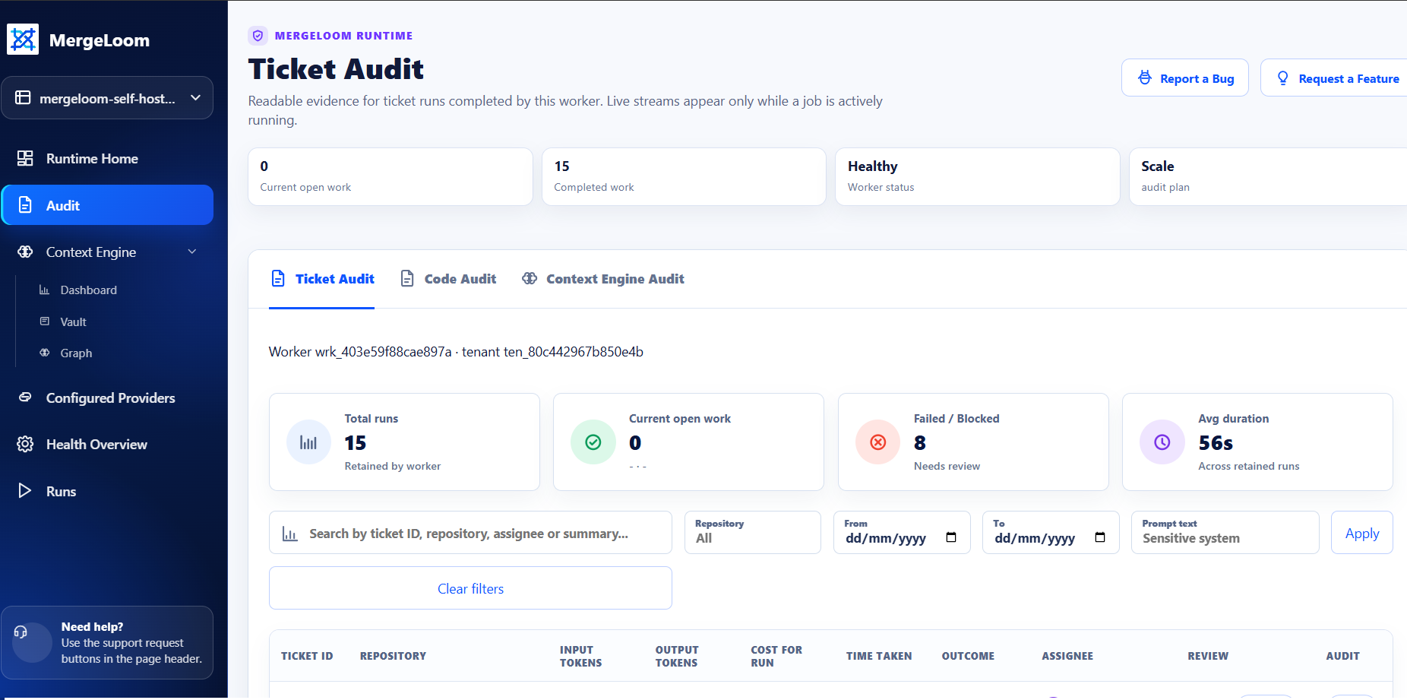Click the ASSIGNEE column header

coord(1067,656)
